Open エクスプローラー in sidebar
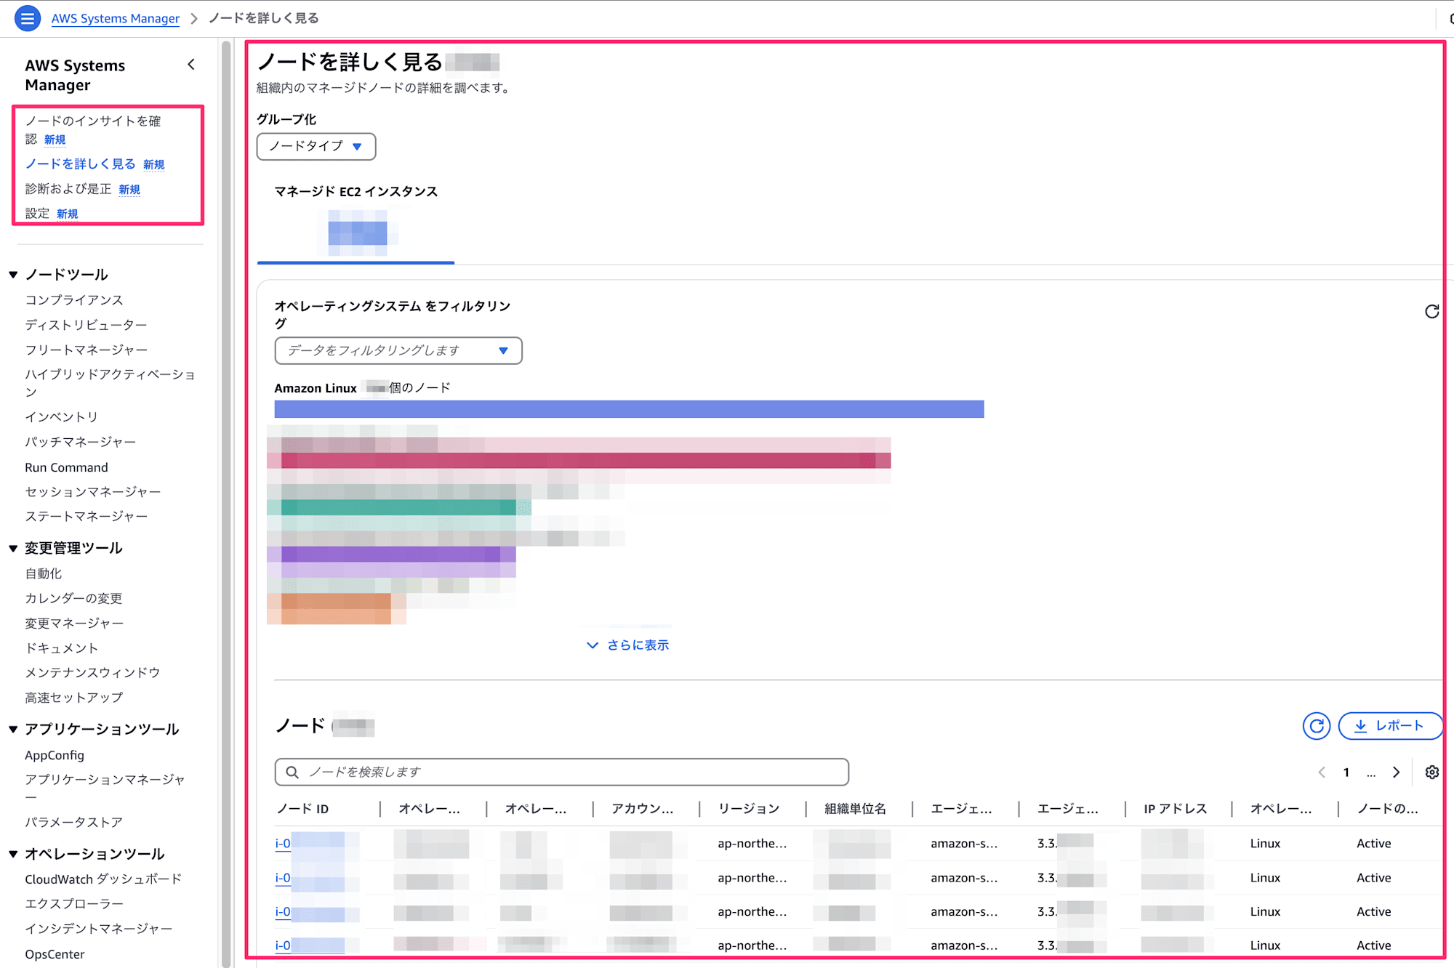 point(74,904)
